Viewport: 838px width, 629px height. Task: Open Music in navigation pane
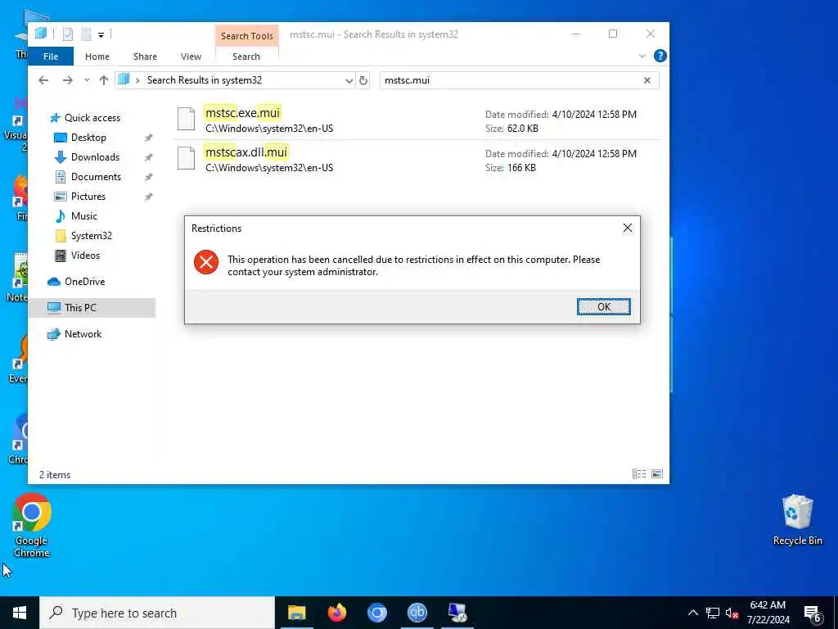pos(84,216)
